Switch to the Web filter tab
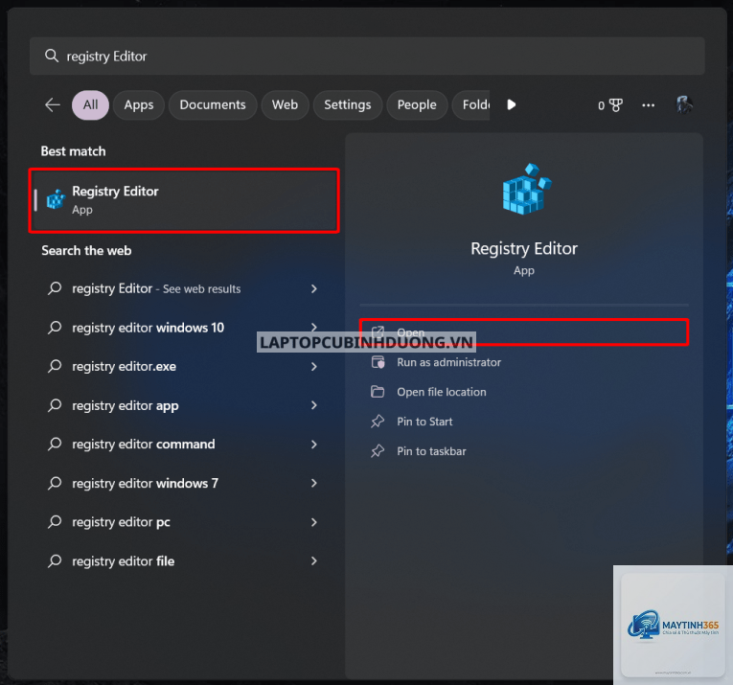The width and height of the screenshot is (733, 685). (x=286, y=104)
